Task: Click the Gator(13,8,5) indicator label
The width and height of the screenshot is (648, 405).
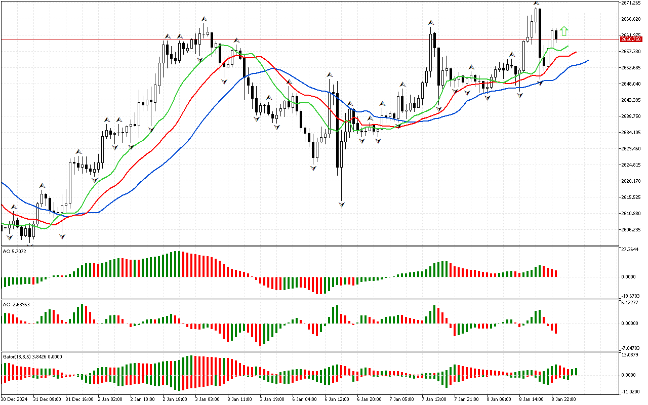Action: point(32,356)
